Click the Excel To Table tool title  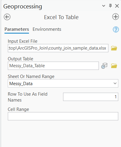(x=61, y=17)
